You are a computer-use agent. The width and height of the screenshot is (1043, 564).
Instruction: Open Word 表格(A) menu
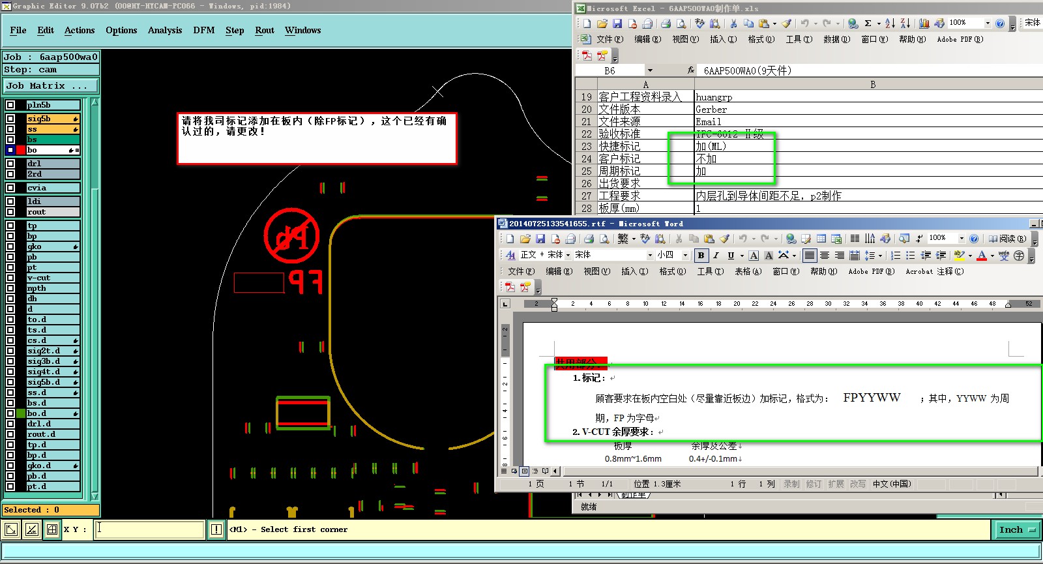[748, 271]
